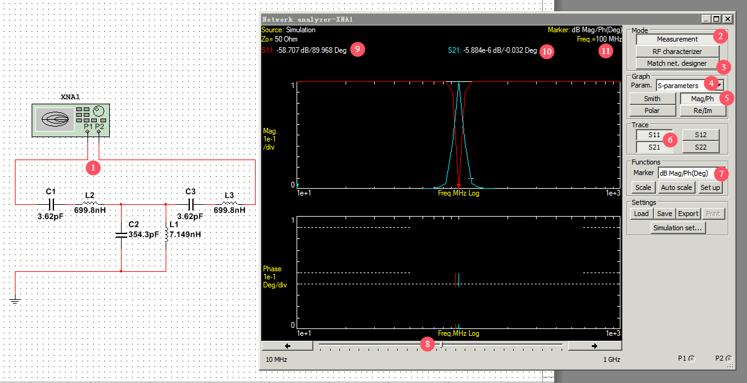Click the ground symbol in the schematic
The image size is (747, 383).
15,301
